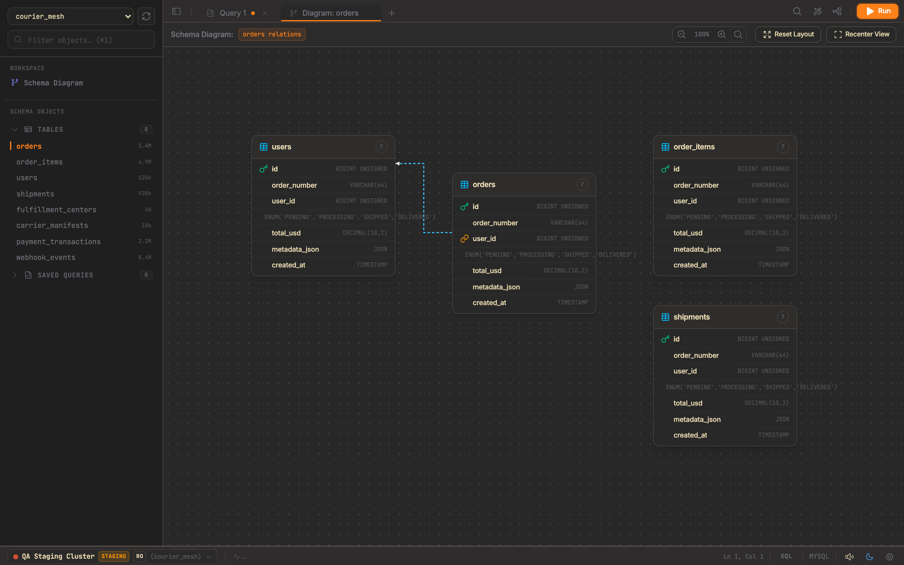Click the user_id foreign key link icon
This screenshot has width=904, height=565.
click(x=464, y=239)
